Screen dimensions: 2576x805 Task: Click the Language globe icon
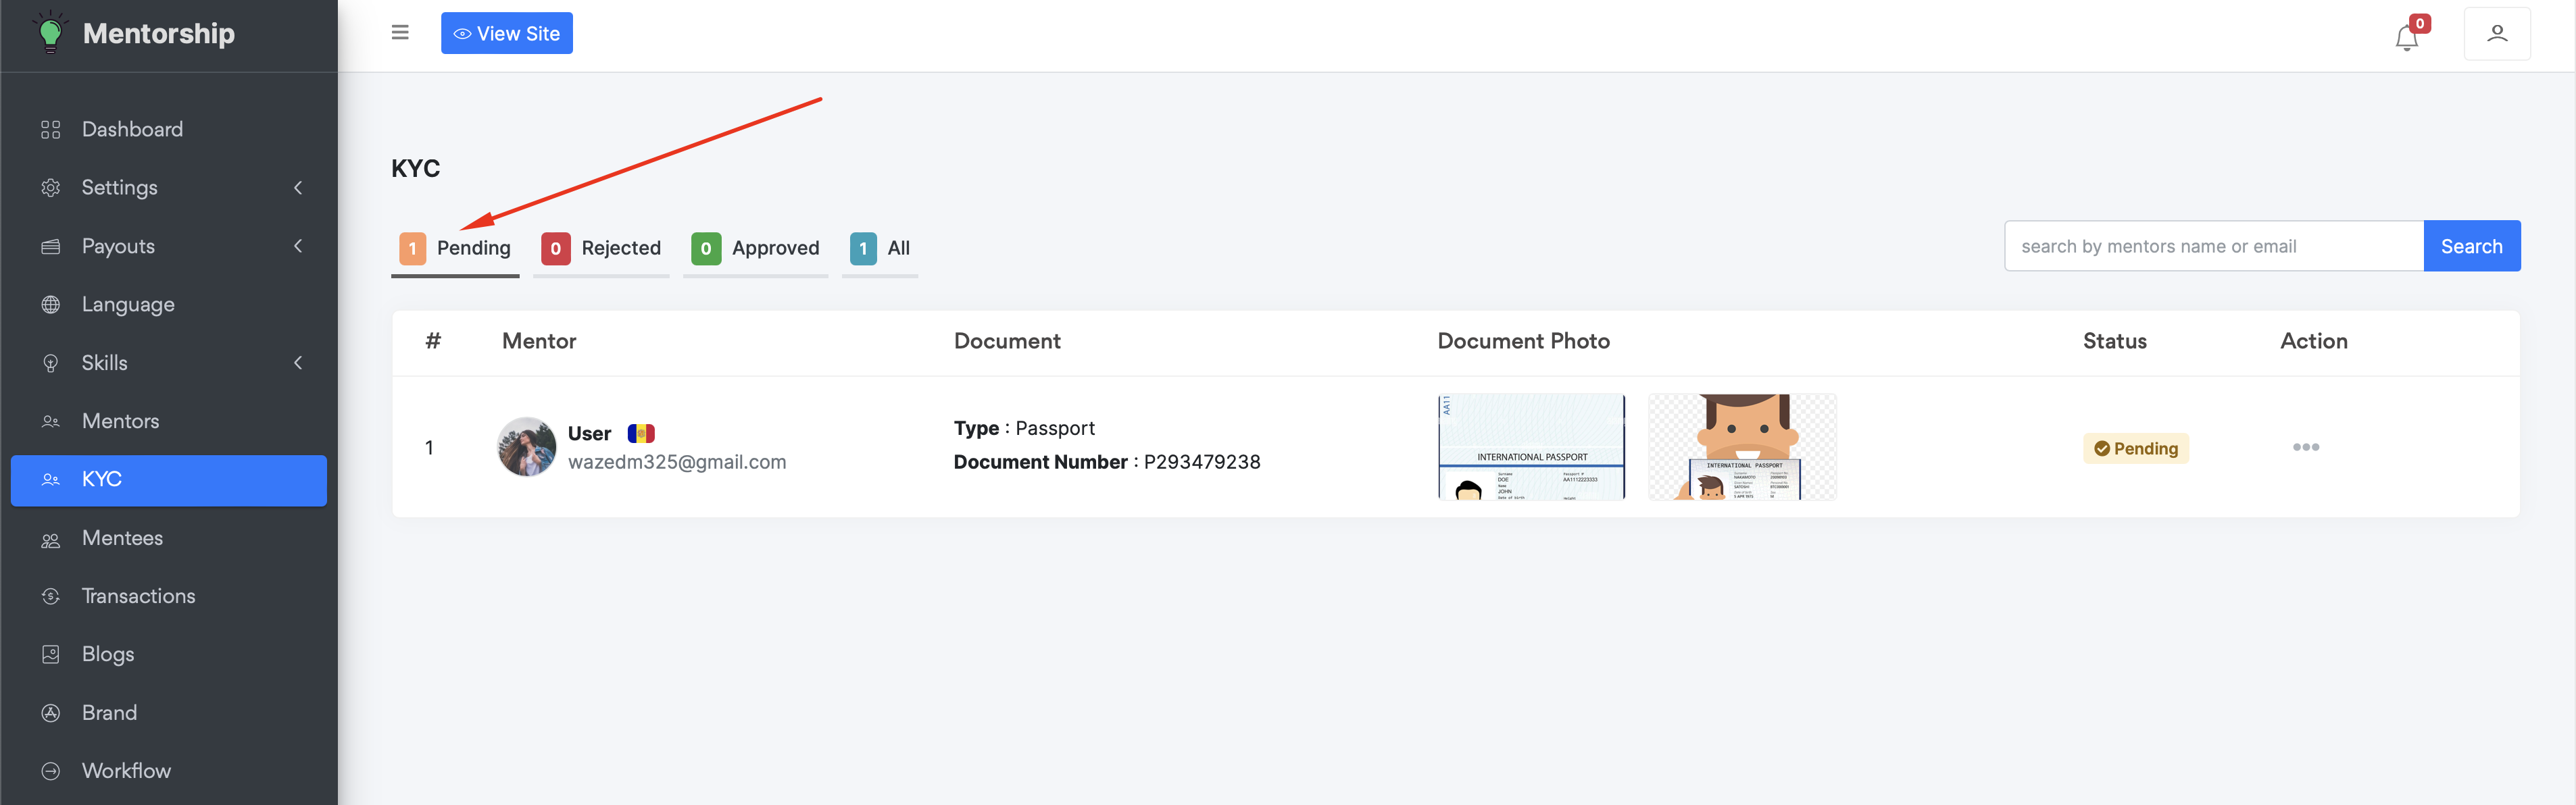51,305
